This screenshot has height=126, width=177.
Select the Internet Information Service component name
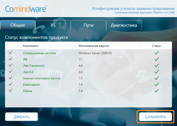coord(42,78)
